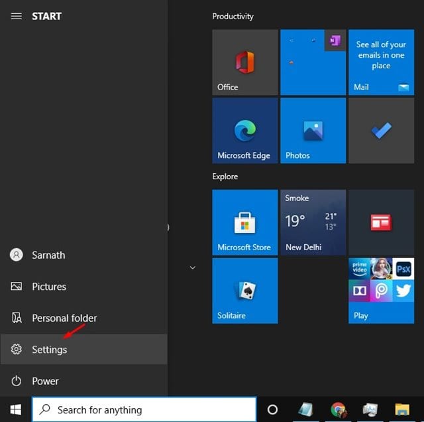Launch the Microsoft Edge tile
The width and height of the screenshot is (424, 422).
pyautogui.click(x=244, y=131)
